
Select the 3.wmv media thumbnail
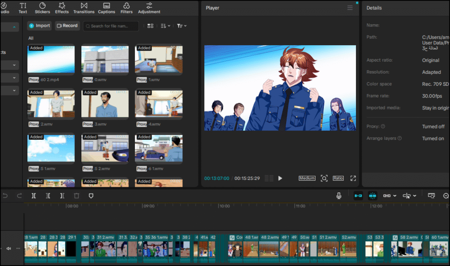[x=105, y=104]
